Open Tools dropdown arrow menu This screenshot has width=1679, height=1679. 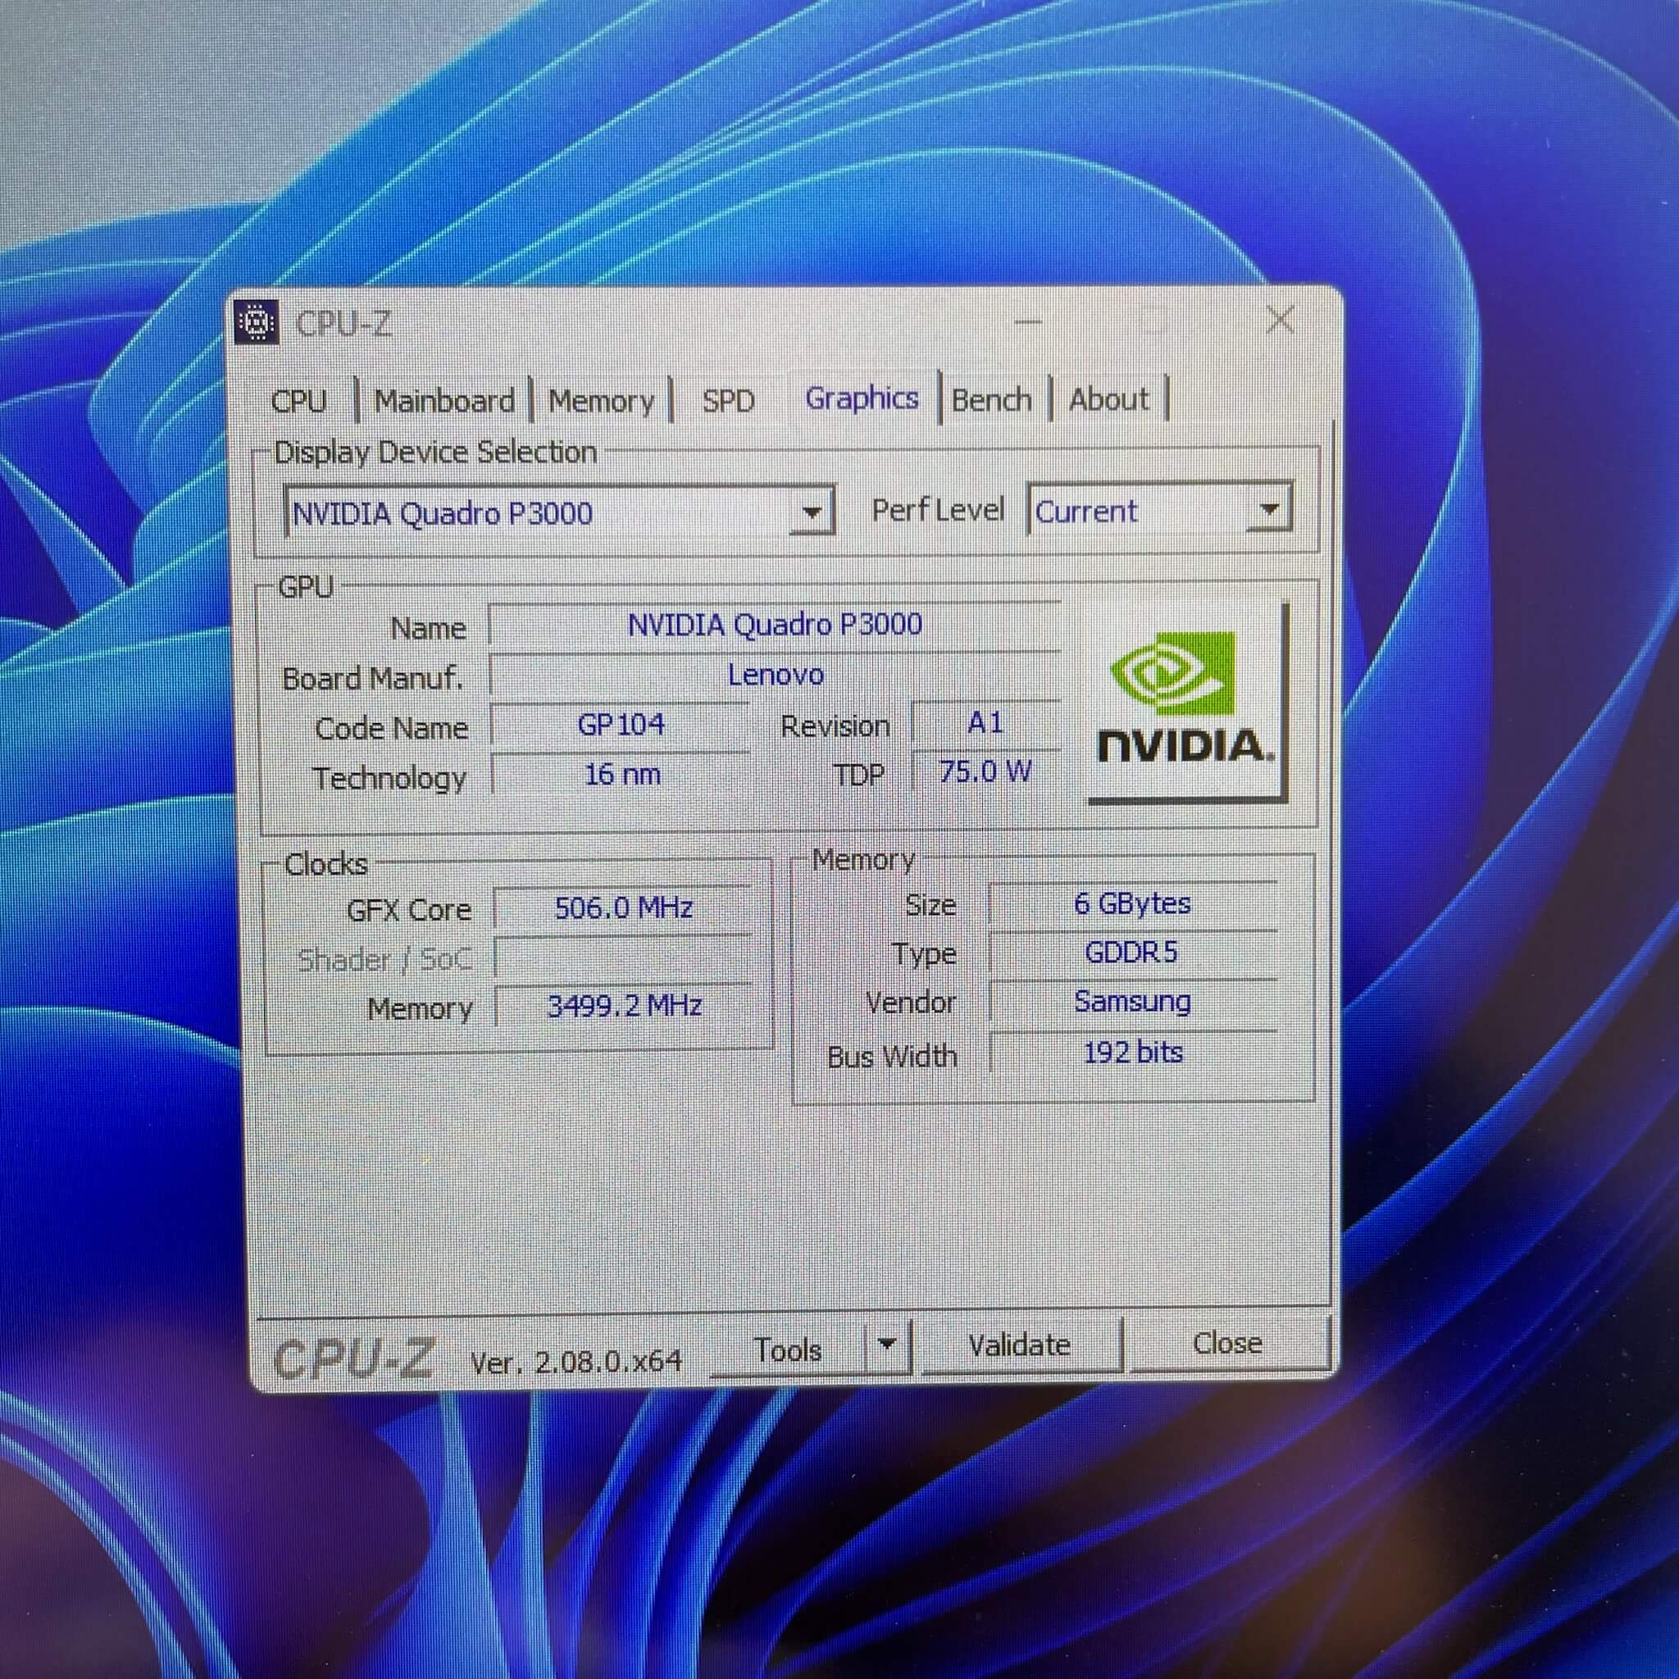[887, 1346]
